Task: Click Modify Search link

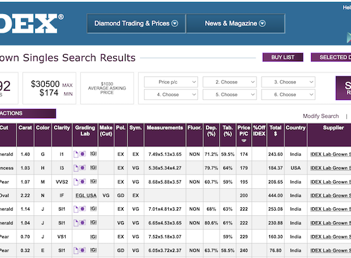Action: (x=321, y=116)
